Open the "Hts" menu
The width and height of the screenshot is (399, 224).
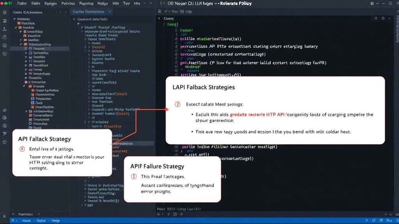137,3
